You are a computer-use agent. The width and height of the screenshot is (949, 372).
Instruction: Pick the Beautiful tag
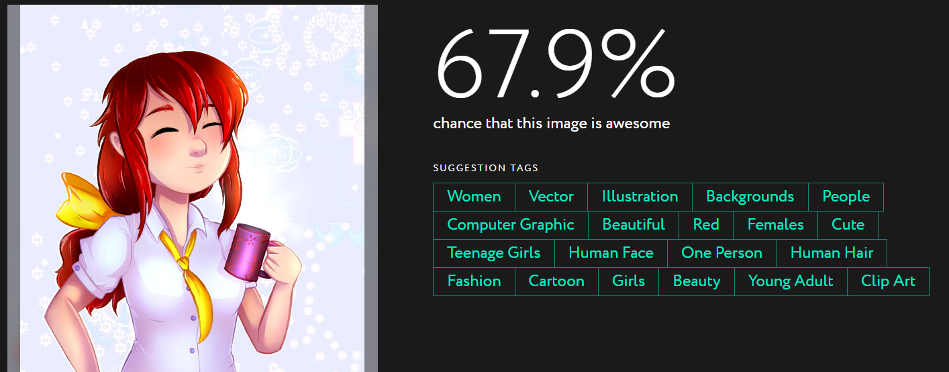[x=634, y=225]
